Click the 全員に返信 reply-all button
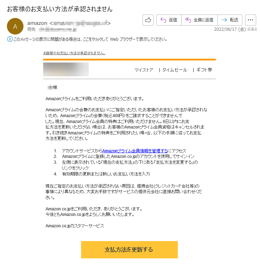Viewport: 261px width, 267px height. tap(200, 20)
